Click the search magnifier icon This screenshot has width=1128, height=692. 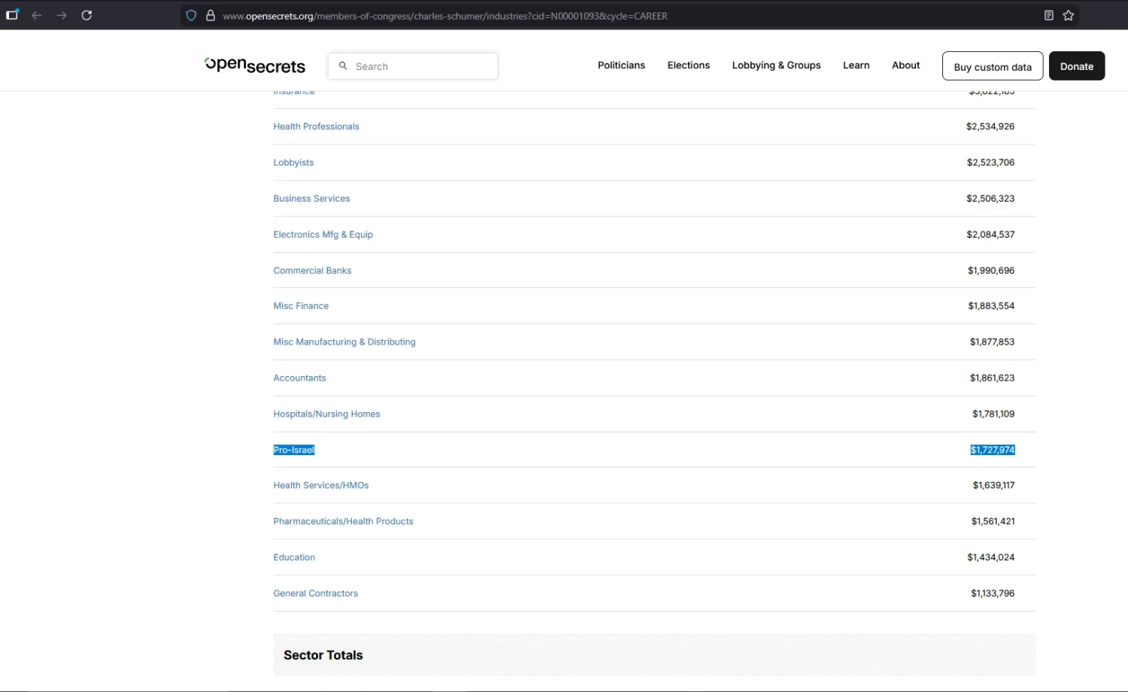[343, 66]
